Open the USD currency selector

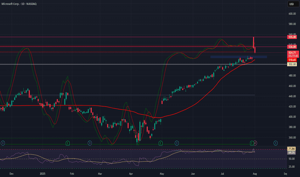tap(293, 4)
